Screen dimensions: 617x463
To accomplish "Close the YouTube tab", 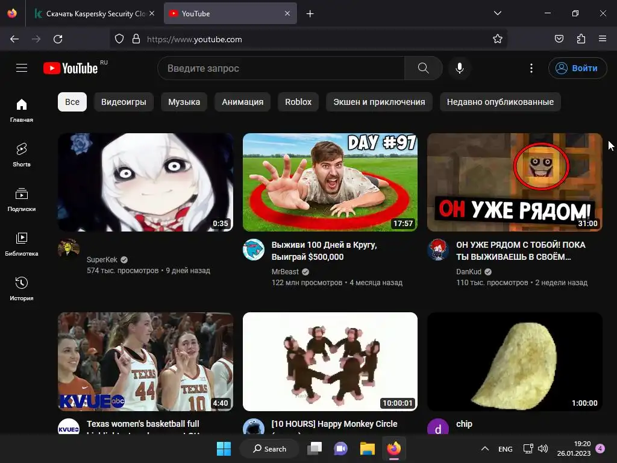I will (287, 13).
